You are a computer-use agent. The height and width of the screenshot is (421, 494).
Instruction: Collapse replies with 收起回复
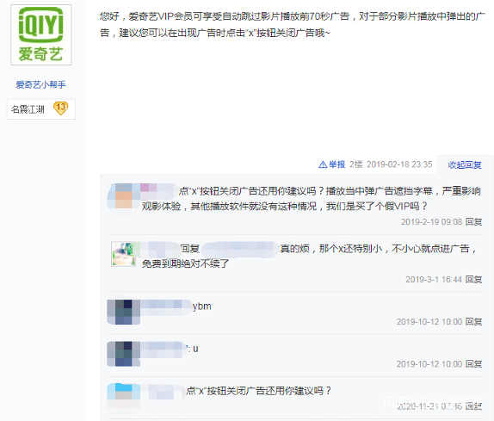tap(465, 164)
